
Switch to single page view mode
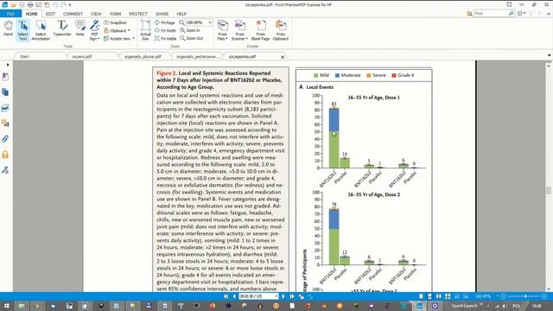421,296
